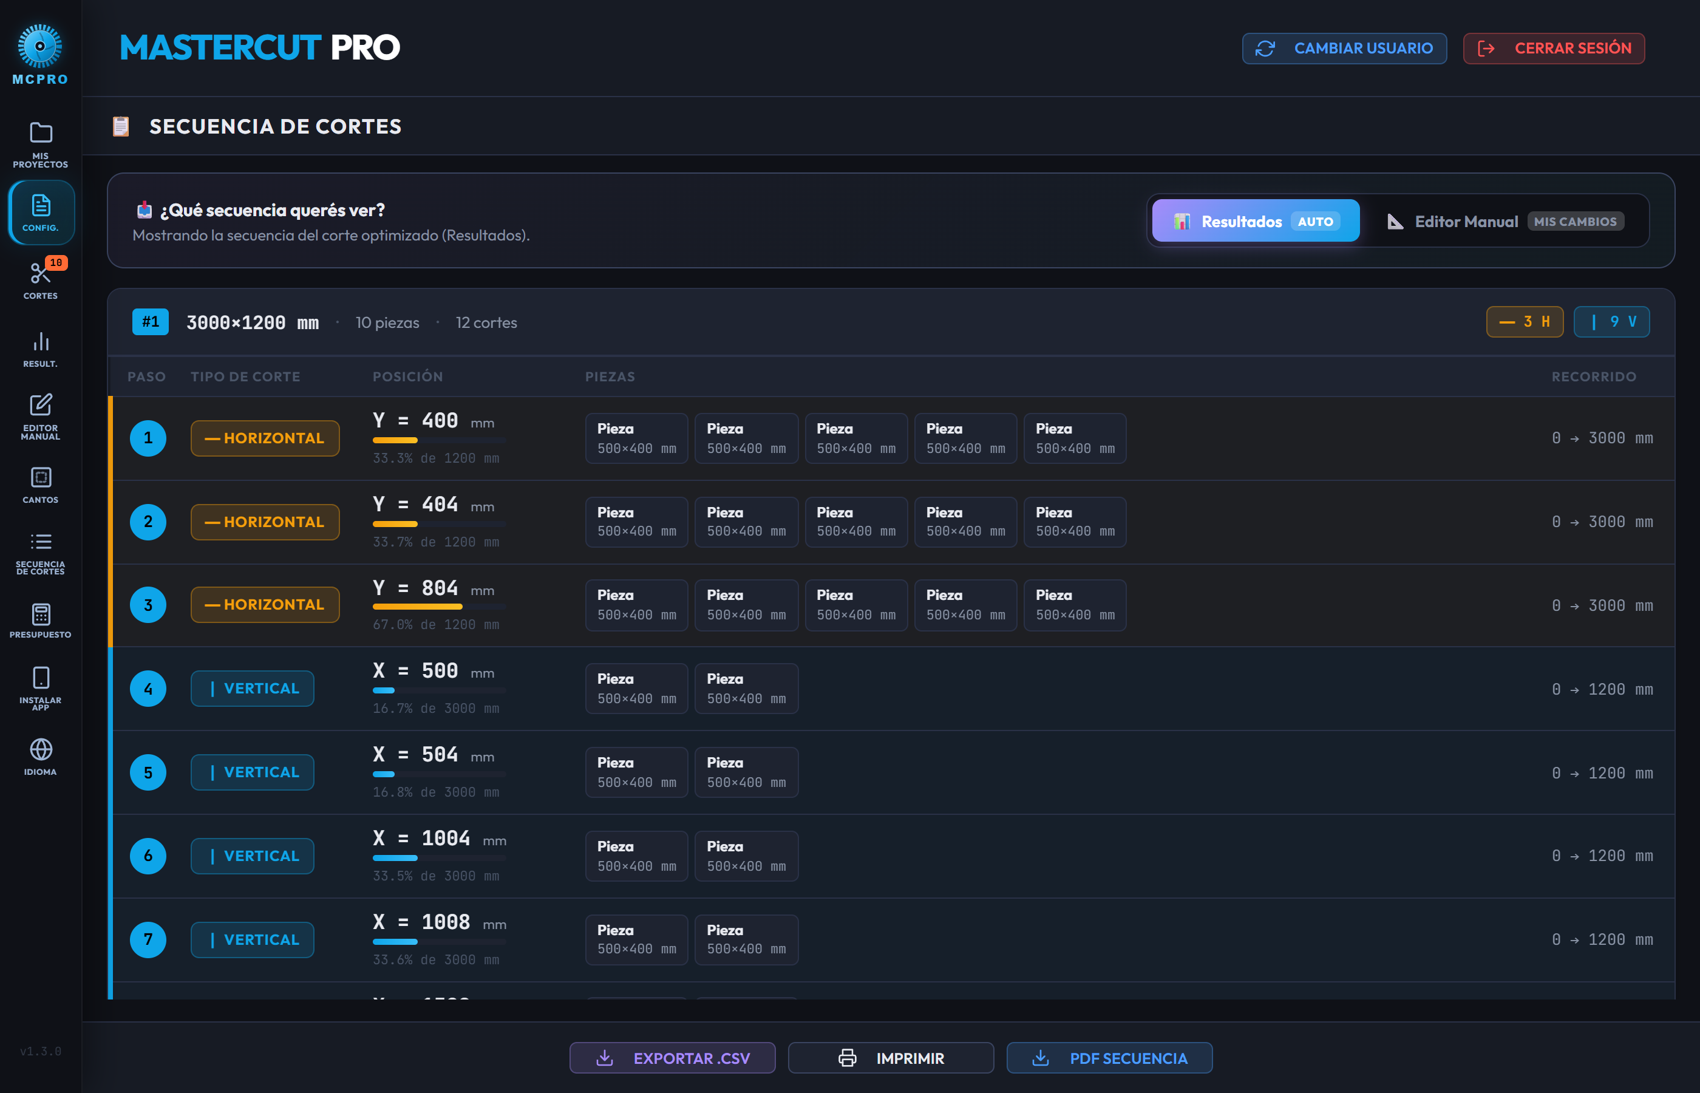Open Secuencia de Cortes sidebar icon
The image size is (1700, 1093).
tap(41, 542)
